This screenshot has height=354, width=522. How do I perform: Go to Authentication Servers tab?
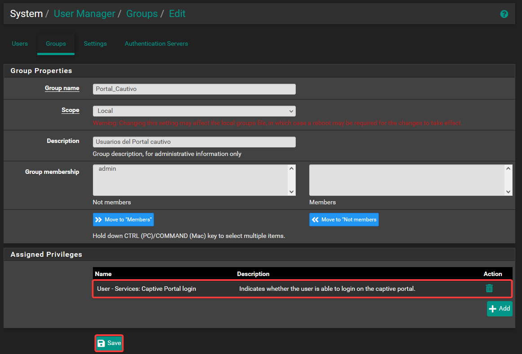[156, 43]
